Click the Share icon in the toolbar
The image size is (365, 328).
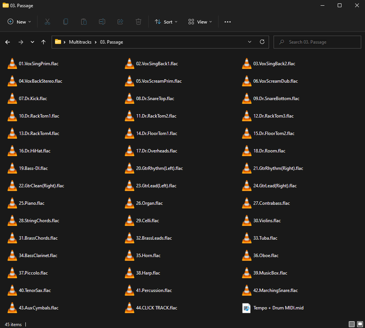pyautogui.click(x=120, y=22)
